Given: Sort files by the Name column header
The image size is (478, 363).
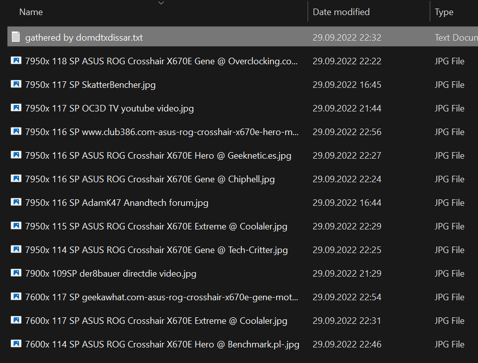Looking at the screenshot, I should 31,12.
